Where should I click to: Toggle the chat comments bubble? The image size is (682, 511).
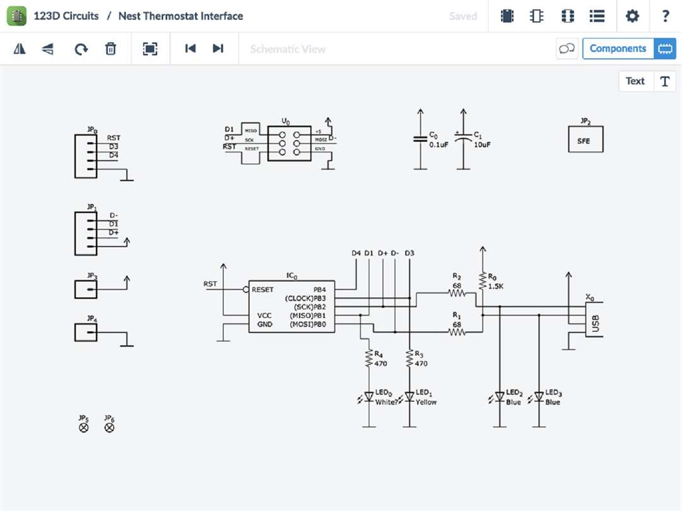[x=567, y=49]
